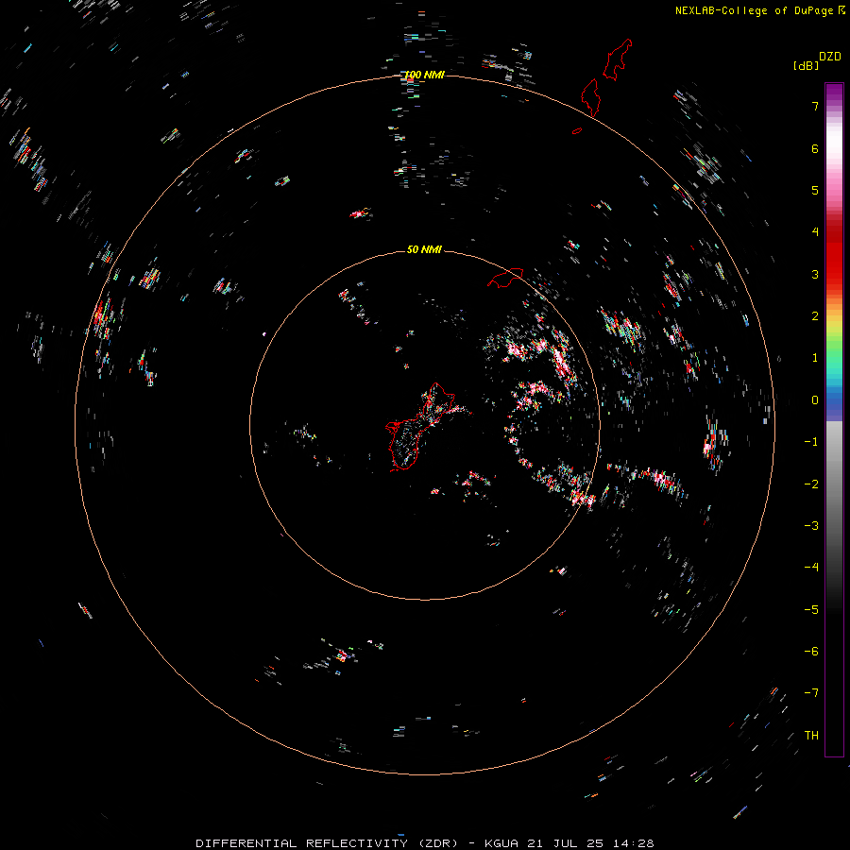Image resolution: width=850 pixels, height=850 pixels.
Task: Click the NEXLAB-College of DuPage label
Action: click(758, 10)
